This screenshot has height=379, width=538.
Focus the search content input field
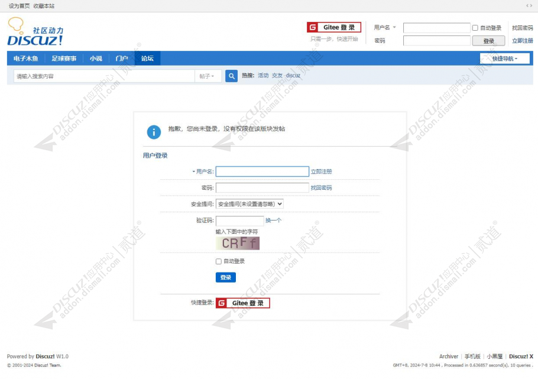point(104,76)
